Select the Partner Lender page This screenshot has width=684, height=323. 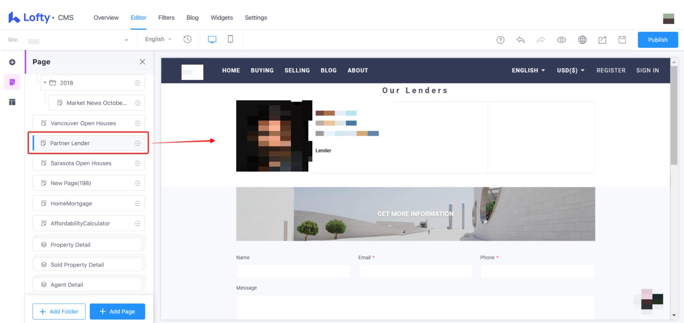[89, 143]
